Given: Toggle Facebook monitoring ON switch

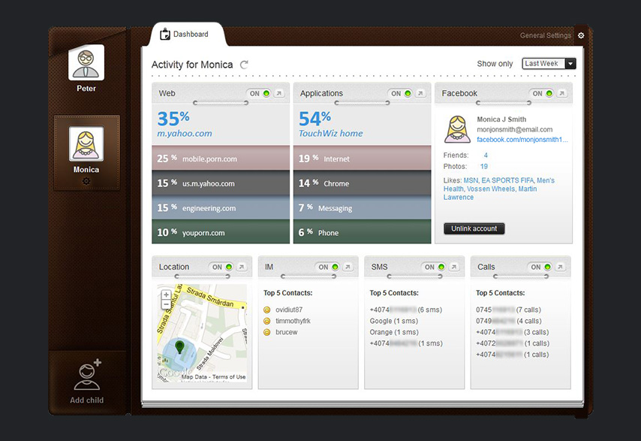Looking at the screenshot, I should (541, 93).
